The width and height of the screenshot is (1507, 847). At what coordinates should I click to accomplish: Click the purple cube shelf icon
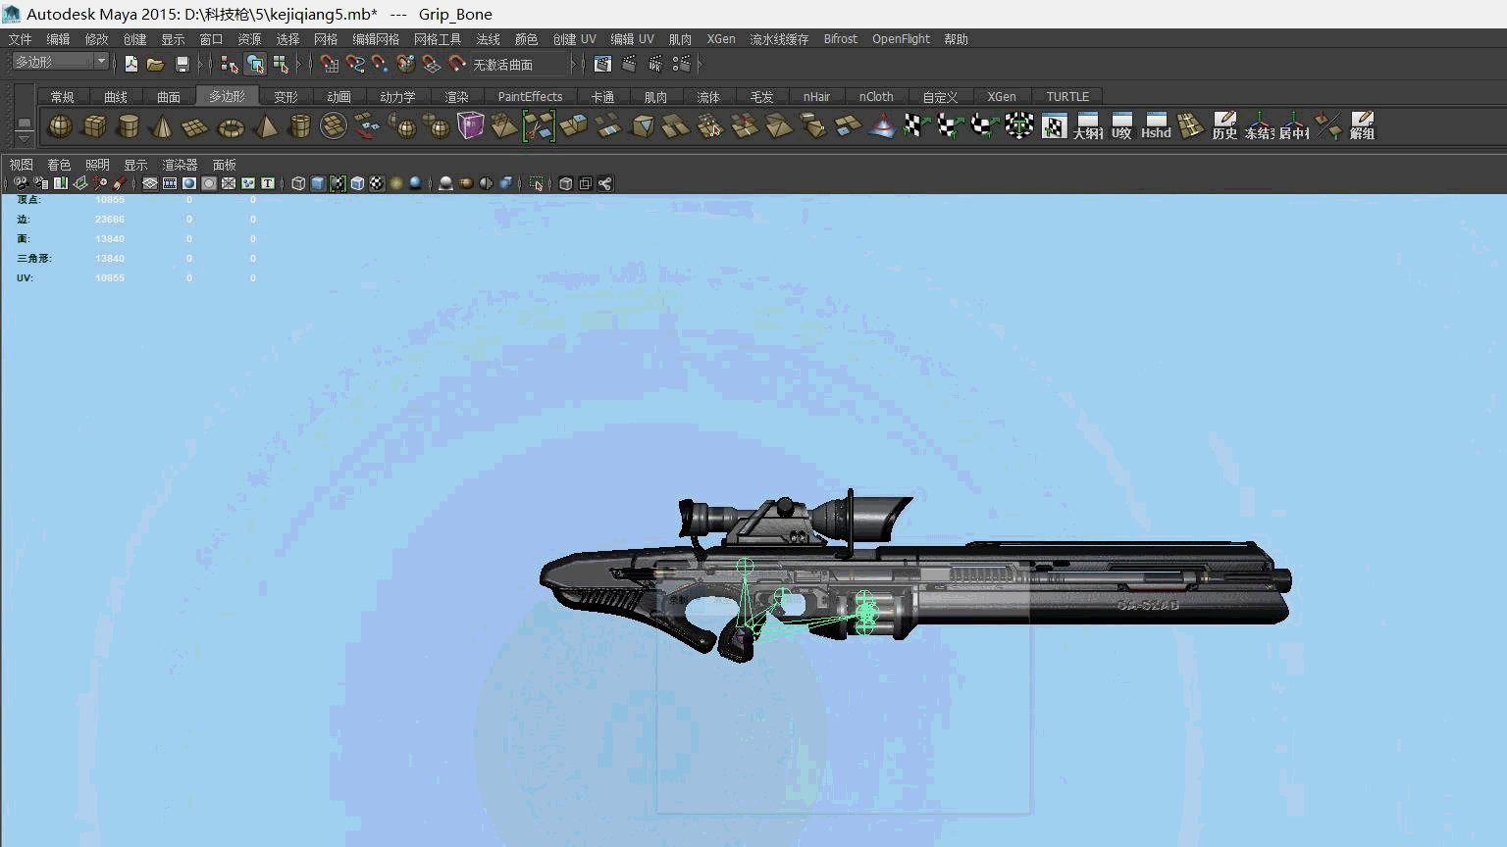coord(471,126)
